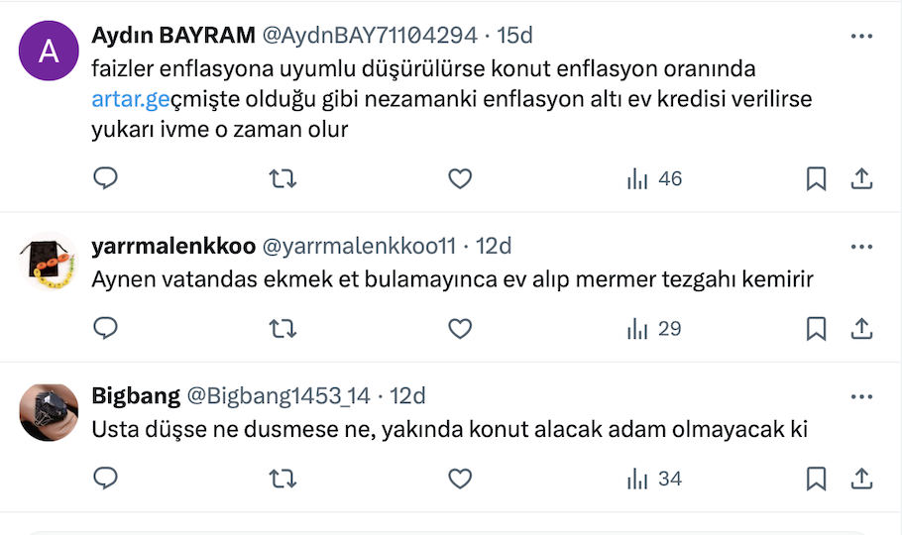
Task: Reply to yarrmalenkkoo's tweet
Action: (105, 328)
